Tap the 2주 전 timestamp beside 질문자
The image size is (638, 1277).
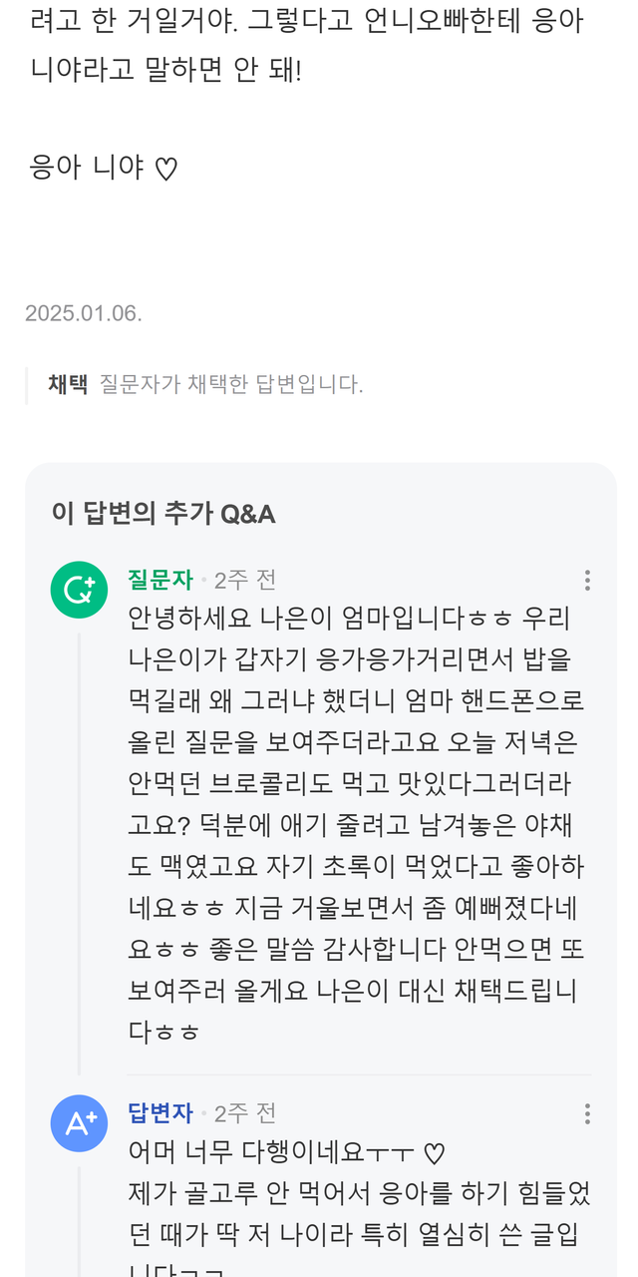[x=245, y=580]
